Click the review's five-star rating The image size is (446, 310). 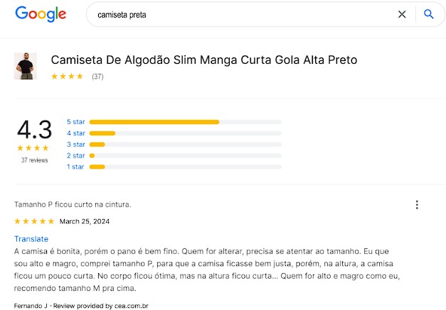point(34,221)
